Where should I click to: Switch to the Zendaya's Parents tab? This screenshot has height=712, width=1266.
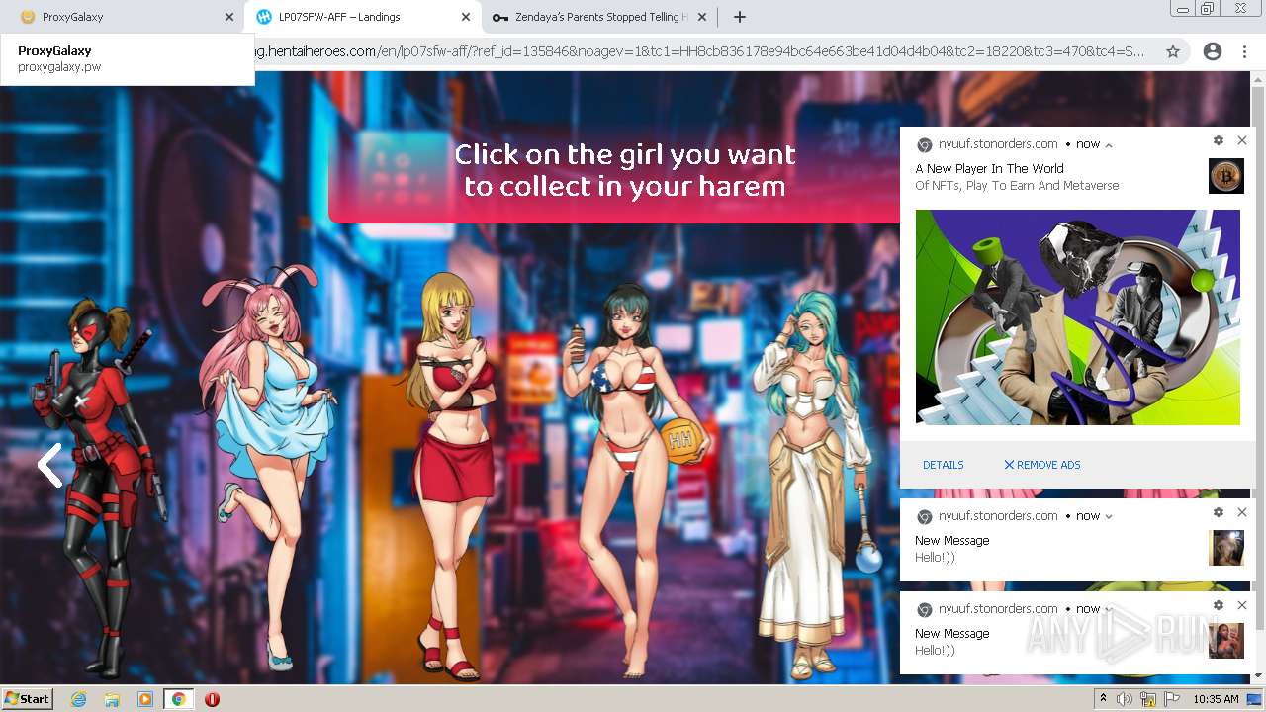(598, 17)
